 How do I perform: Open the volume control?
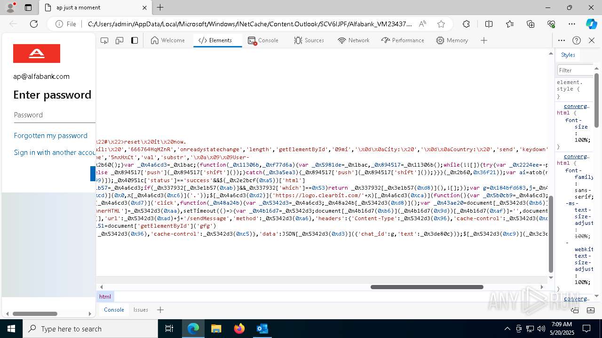coord(541,329)
